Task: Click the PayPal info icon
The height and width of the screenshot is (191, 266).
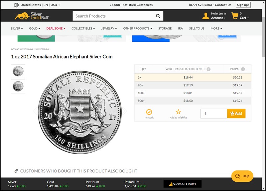Action: click(x=243, y=69)
